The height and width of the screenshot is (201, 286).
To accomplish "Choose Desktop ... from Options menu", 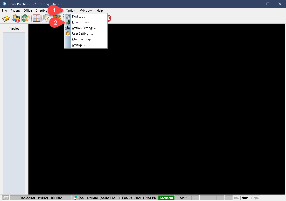I will (x=86, y=17).
